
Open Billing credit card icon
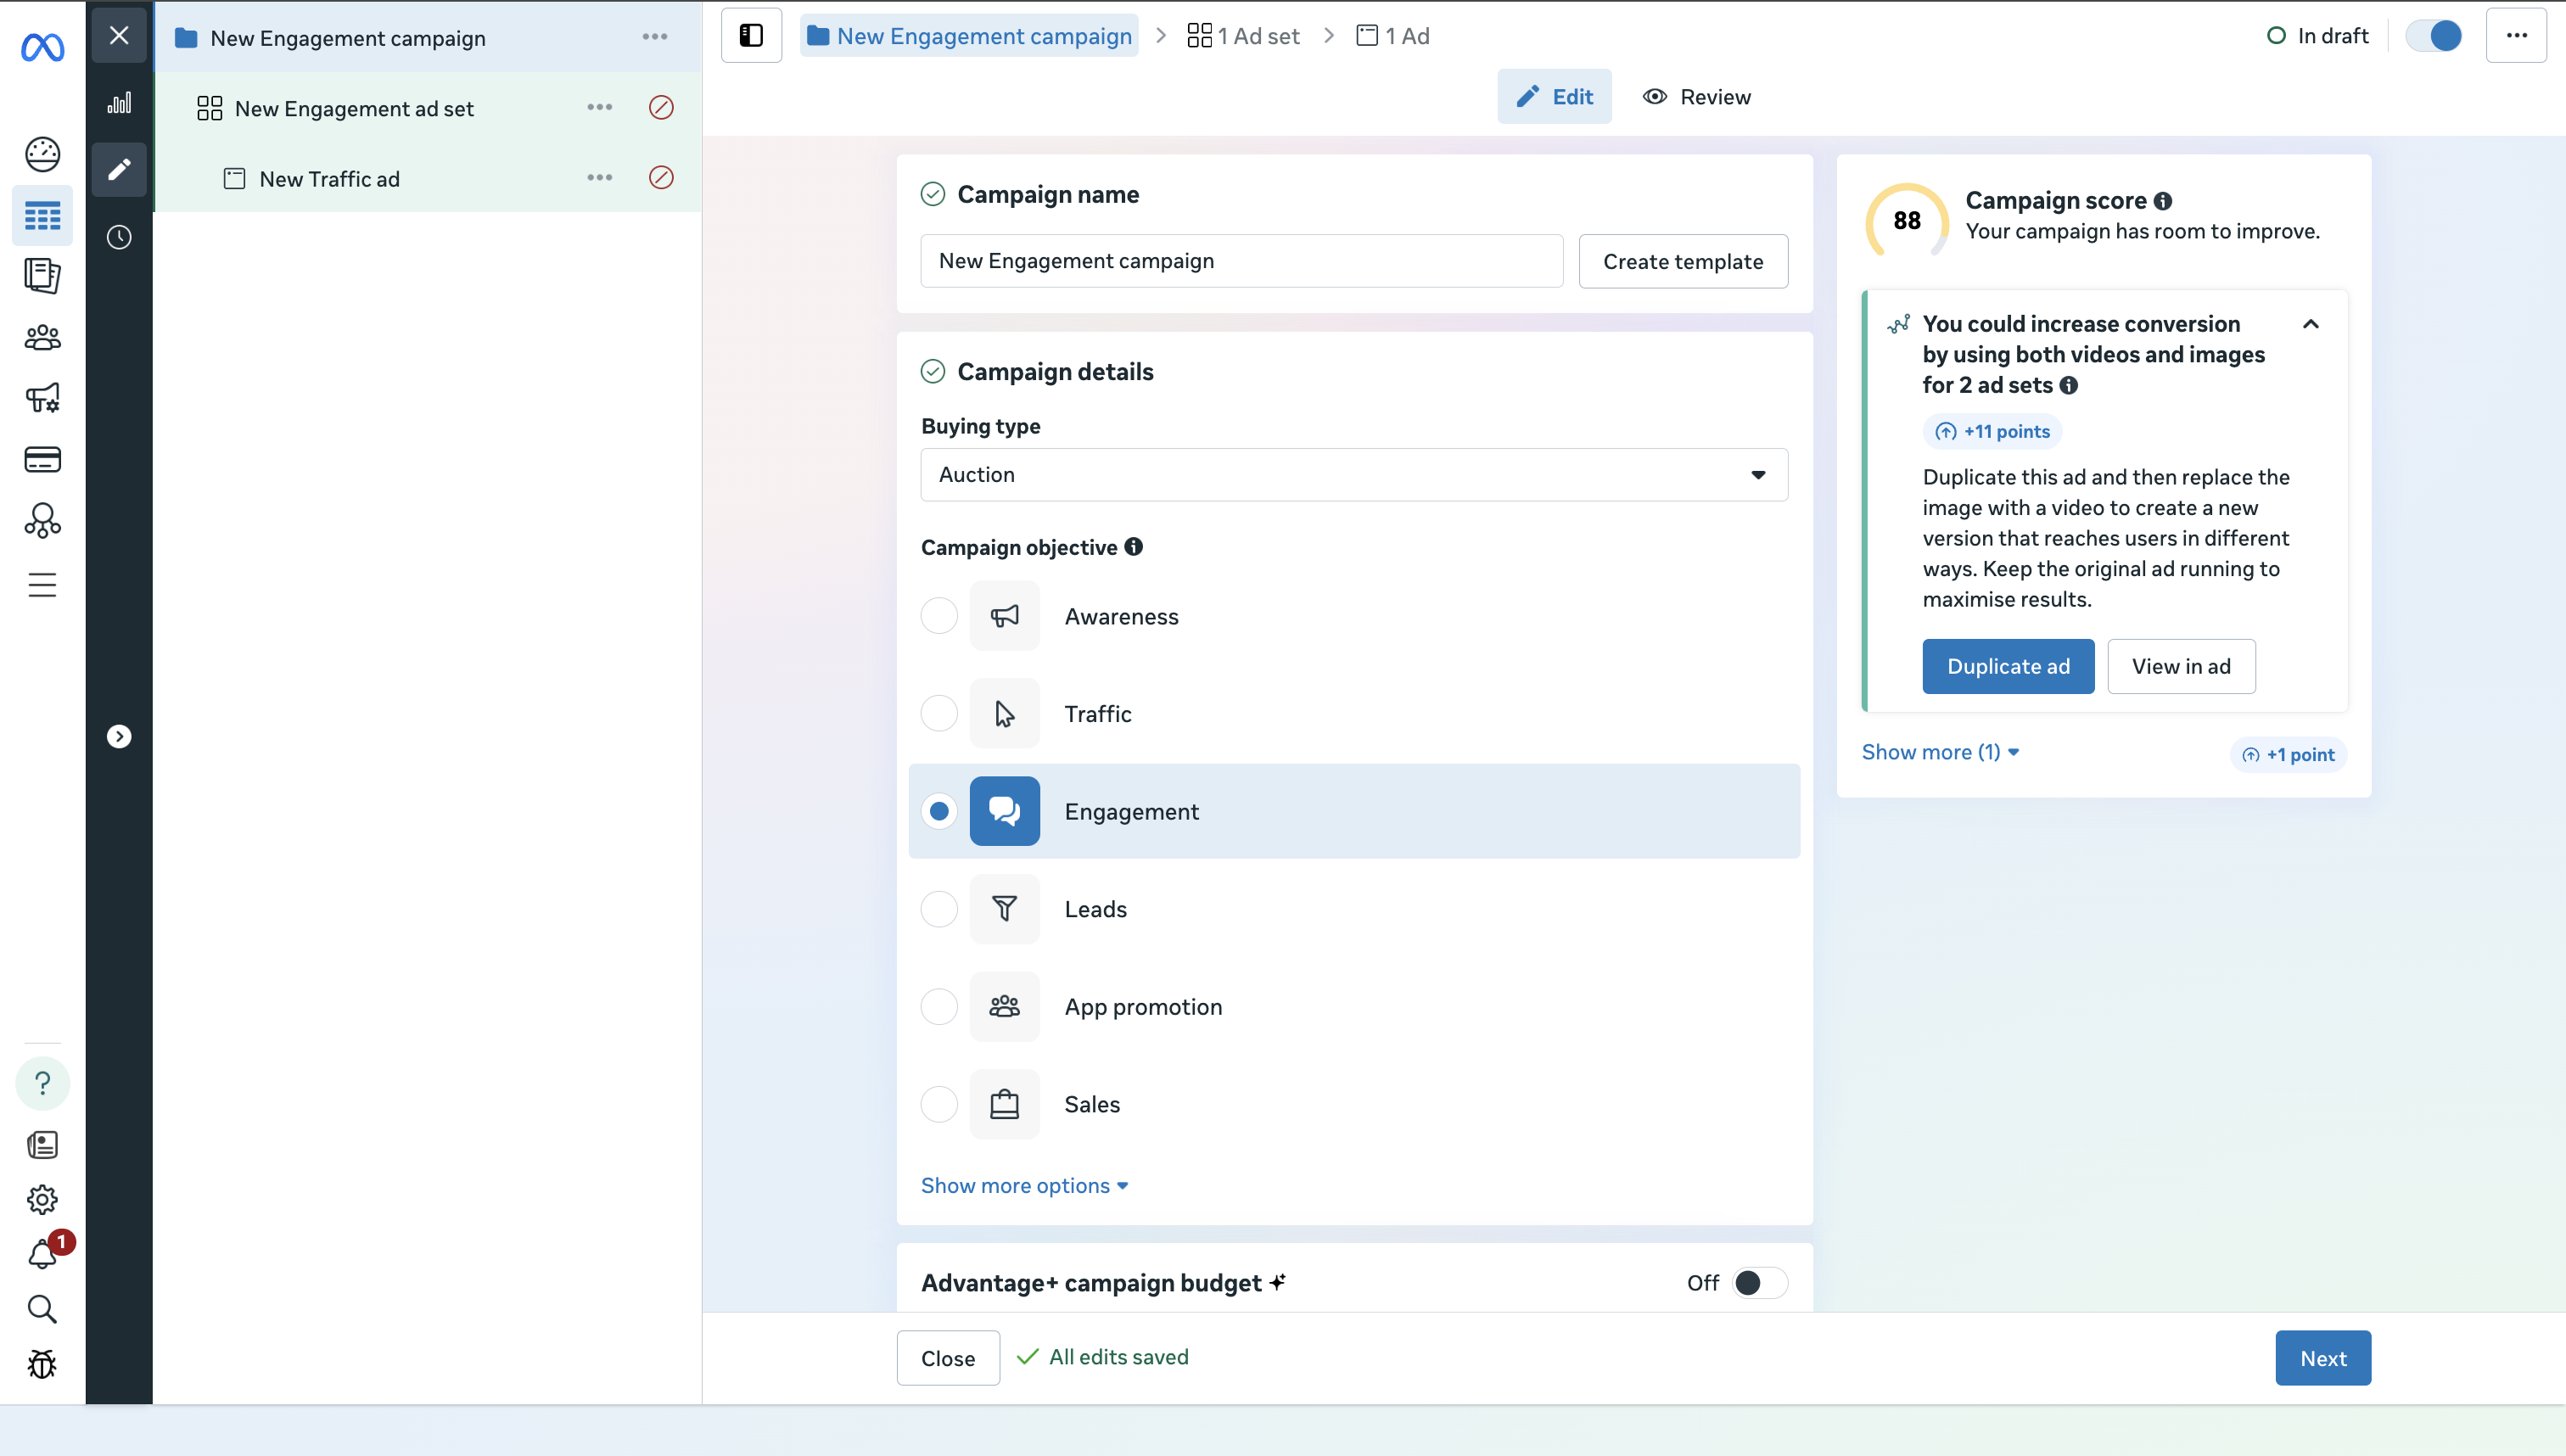[42, 459]
